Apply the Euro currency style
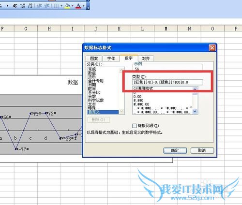The width and height of the screenshot is (242, 205). [15, 6]
